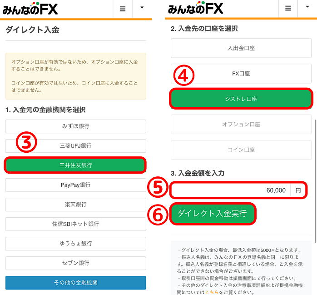Click the 2. 入金先の口座を選択 heading
Viewport: 317px width, 295px height.
coord(204,29)
